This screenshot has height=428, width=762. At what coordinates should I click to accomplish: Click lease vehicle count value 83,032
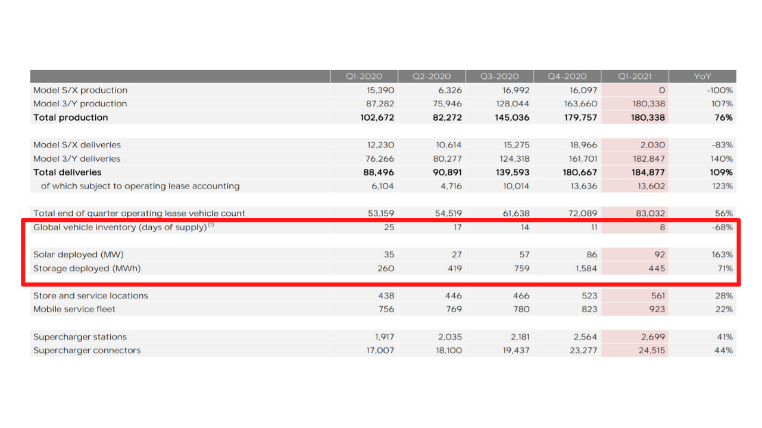[652, 213]
